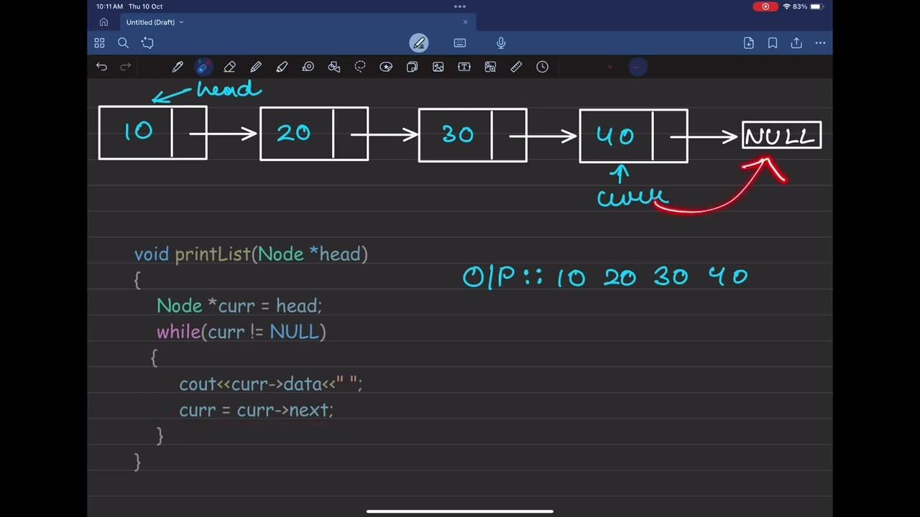The height and width of the screenshot is (517, 920).
Task: Toggle the Ruler tool
Action: (516, 67)
